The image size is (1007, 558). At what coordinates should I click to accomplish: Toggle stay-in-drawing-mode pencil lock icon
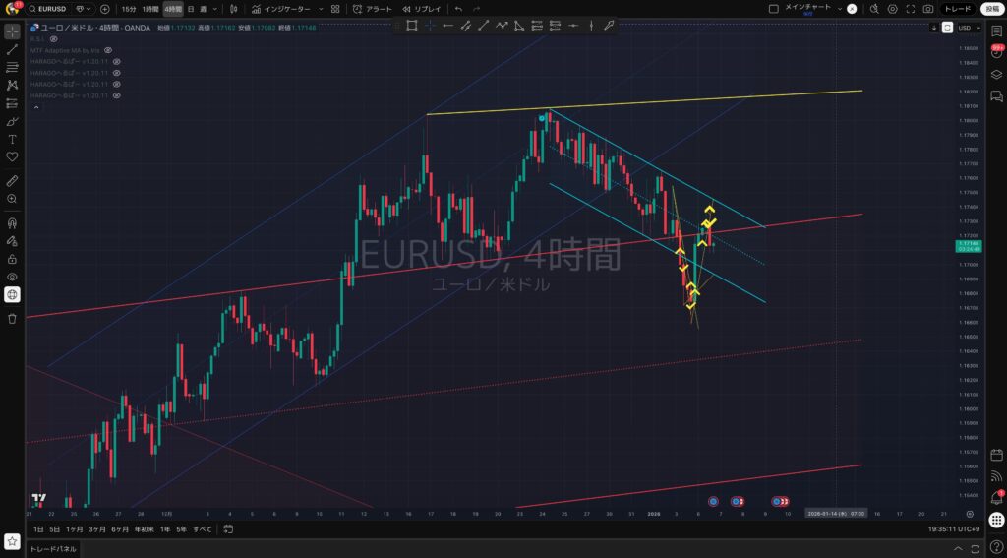tap(12, 241)
